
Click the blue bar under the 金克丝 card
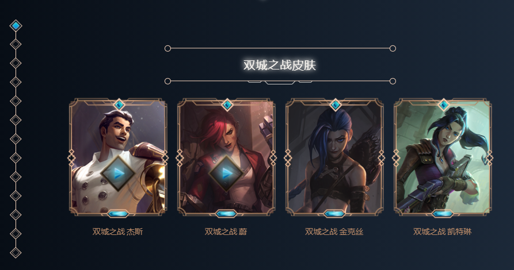334,214
